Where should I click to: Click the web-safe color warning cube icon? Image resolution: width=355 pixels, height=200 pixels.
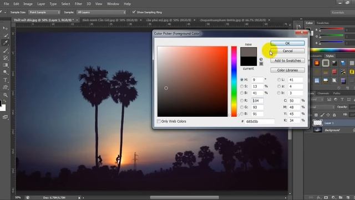(x=261, y=59)
